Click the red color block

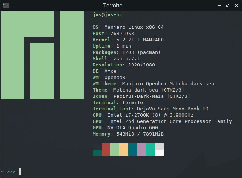pos(106,150)
